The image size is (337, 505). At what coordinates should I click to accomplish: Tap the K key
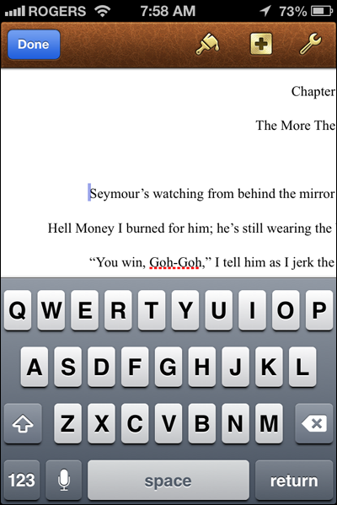(x=269, y=367)
